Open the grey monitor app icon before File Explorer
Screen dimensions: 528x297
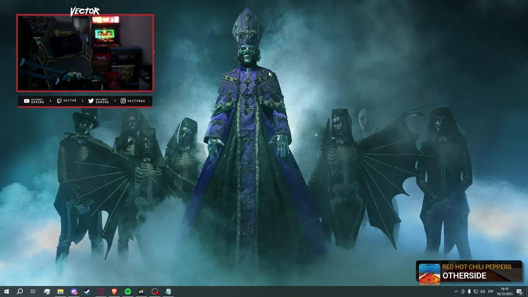click(47, 292)
